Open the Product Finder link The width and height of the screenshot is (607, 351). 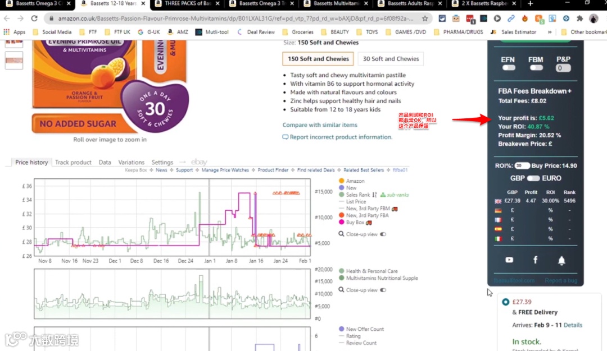273,170
